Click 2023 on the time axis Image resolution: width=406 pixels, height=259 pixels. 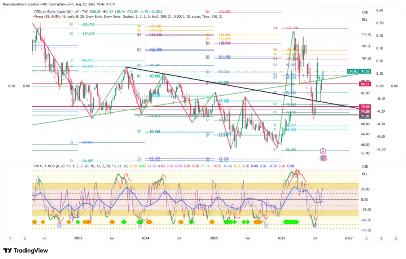[x=78, y=238]
